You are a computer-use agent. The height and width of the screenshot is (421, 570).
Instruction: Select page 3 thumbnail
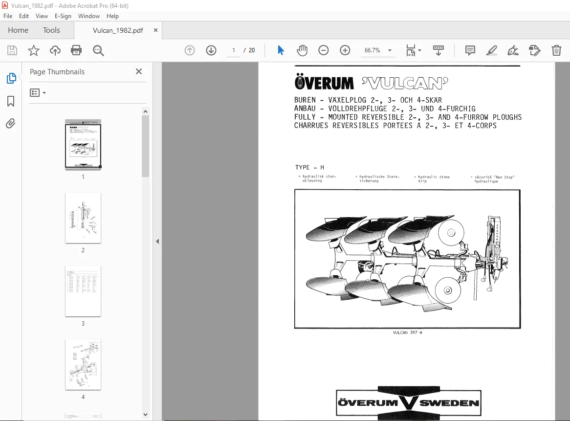(83, 291)
